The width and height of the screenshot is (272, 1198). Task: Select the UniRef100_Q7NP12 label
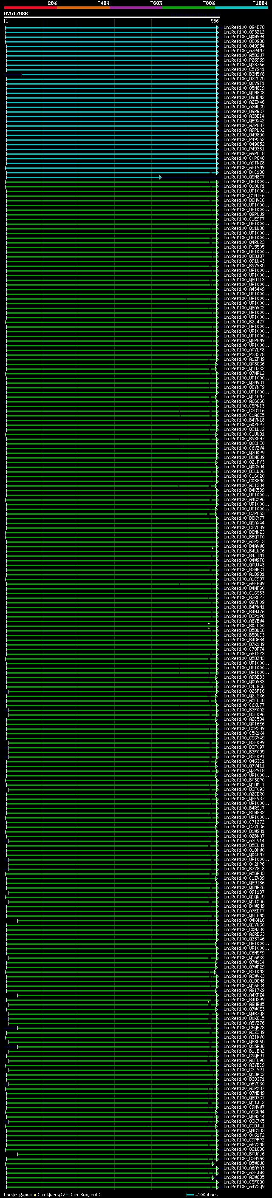pyautogui.click(x=244, y=374)
